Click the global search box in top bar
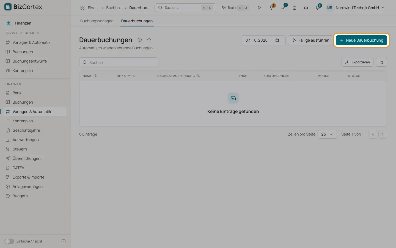The image size is (396, 248). [x=185, y=8]
